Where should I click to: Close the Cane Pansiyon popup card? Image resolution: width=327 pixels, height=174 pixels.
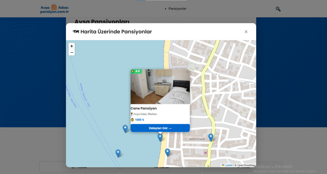[187, 72]
